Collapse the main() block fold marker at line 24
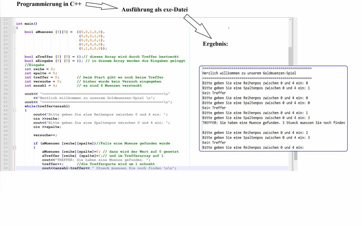This screenshot has width=362, height=226. [14, 28]
